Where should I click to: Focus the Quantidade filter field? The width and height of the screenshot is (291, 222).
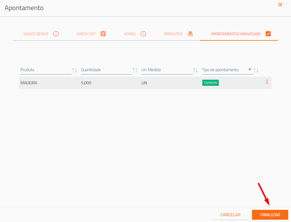106,70
